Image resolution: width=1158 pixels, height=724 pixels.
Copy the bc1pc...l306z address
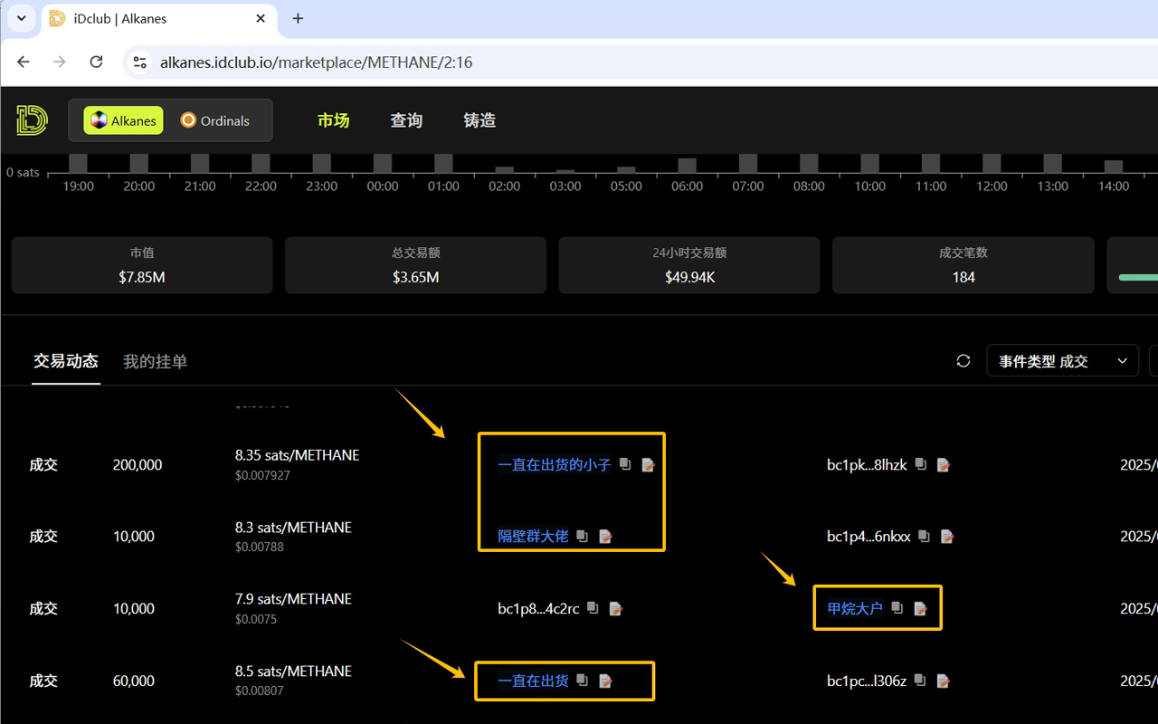[920, 681]
